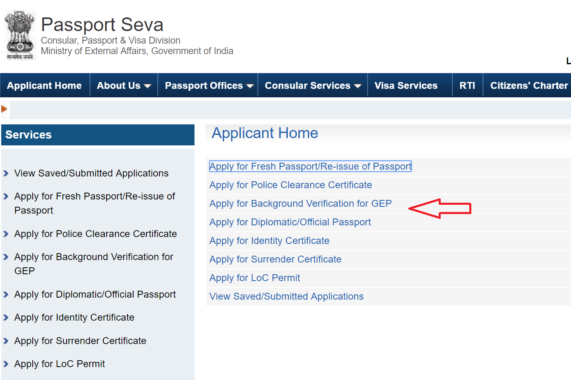The image size is (571, 380).
Task: Open Citizens' Charter in the navbar
Action: [x=529, y=86]
